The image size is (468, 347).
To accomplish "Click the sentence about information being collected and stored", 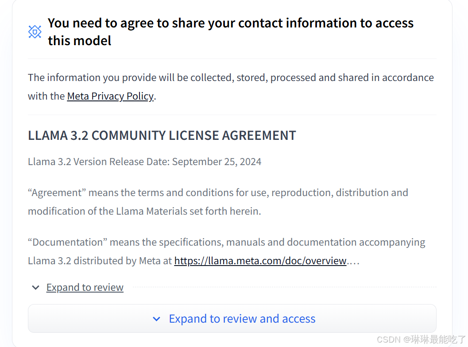I will pos(231,87).
